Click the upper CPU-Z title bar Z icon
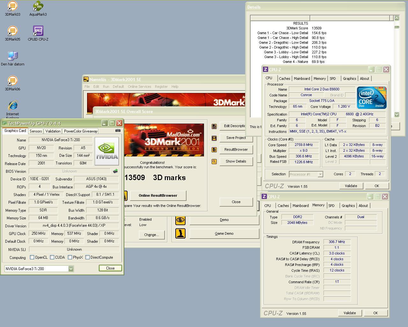 [x=266, y=69]
